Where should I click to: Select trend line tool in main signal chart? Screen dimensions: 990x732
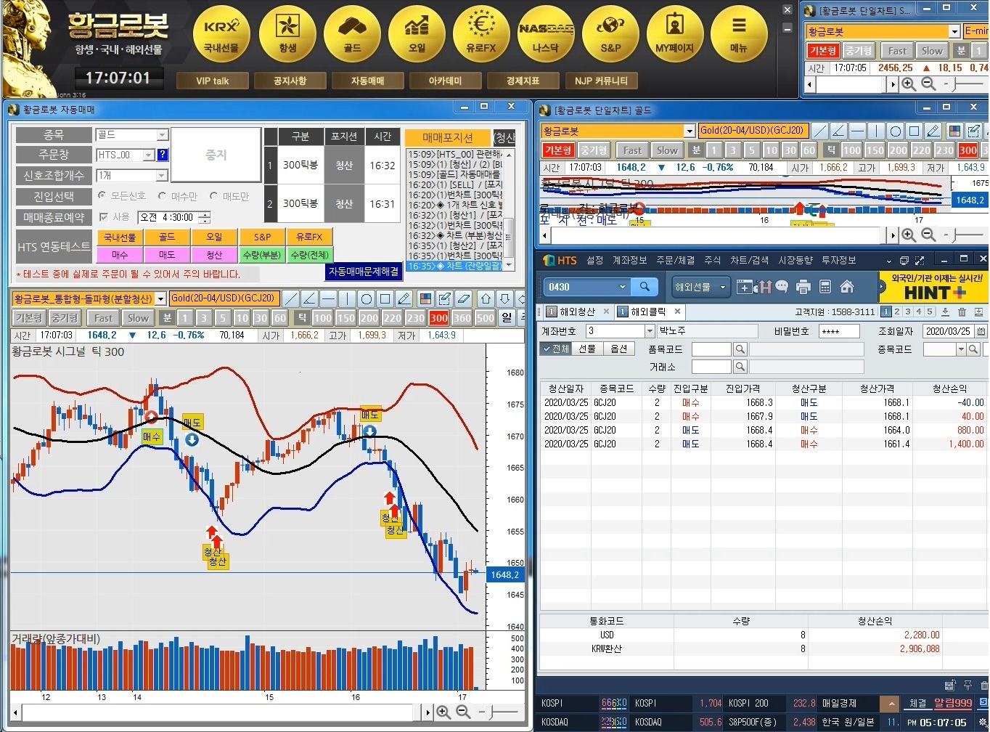click(x=291, y=298)
